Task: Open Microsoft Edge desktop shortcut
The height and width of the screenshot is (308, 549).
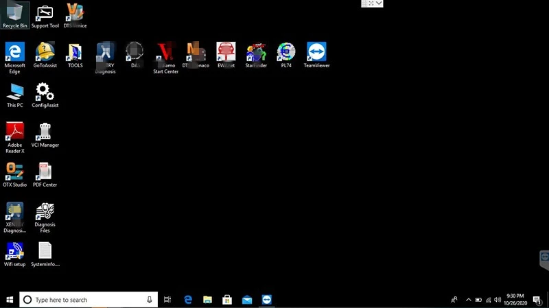Action: 14,58
